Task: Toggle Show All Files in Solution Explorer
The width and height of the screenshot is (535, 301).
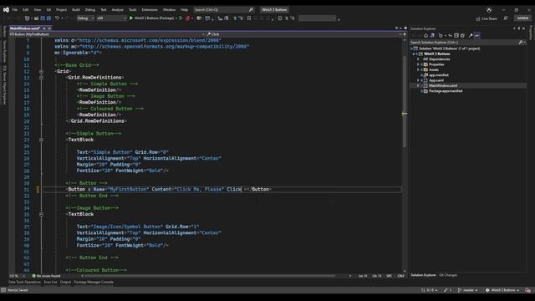Action: 462,35
